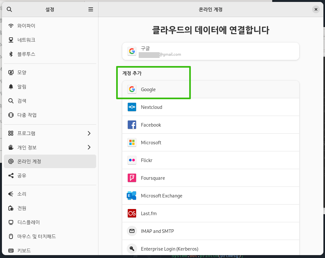Open 소리 label in sidebar
The width and height of the screenshot is (325, 258).
pos(22,194)
